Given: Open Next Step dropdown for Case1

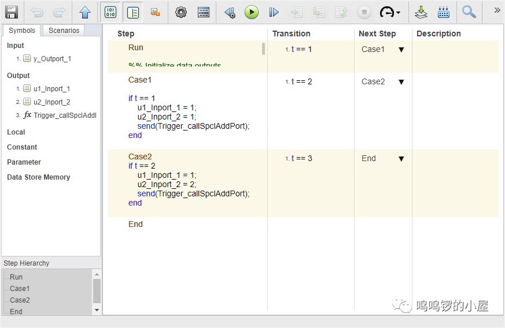Looking at the screenshot, I should coord(401,50).
